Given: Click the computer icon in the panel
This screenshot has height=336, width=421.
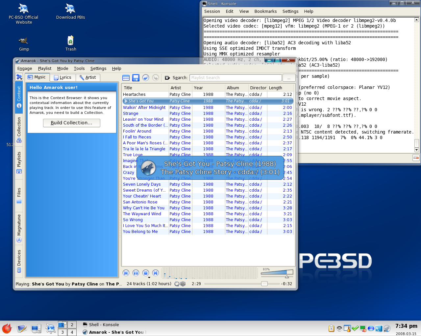Looking at the screenshot, I should pos(36,328).
